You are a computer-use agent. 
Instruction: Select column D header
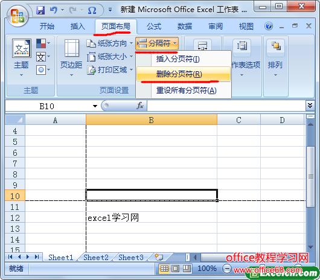point(282,120)
